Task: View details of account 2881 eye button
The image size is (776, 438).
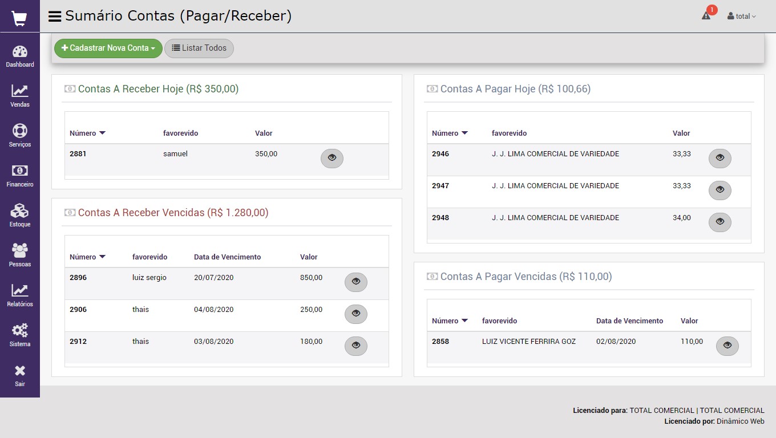Action: tap(332, 158)
